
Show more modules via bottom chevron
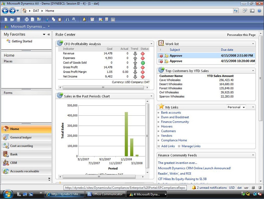coord(49,179)
